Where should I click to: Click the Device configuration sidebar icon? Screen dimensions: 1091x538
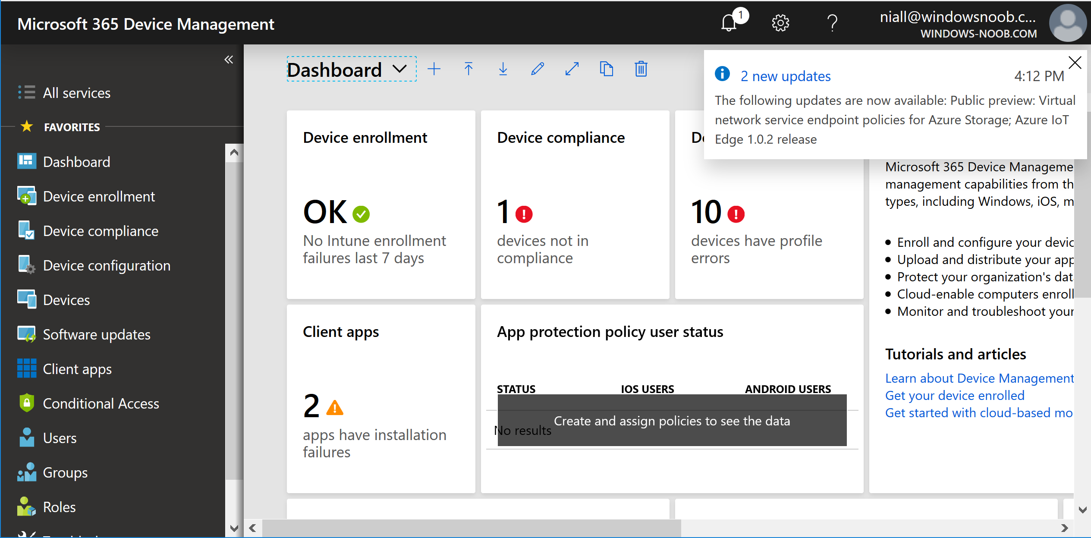pos(27,265)
